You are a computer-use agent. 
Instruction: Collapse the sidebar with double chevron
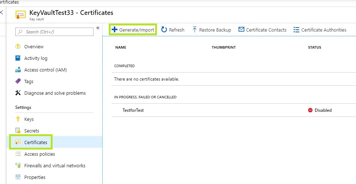pos(98,28)
